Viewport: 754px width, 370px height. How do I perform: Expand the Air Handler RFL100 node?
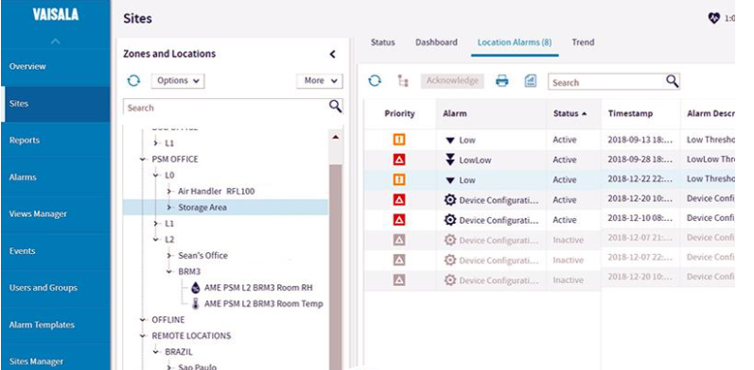pos(169,192)
